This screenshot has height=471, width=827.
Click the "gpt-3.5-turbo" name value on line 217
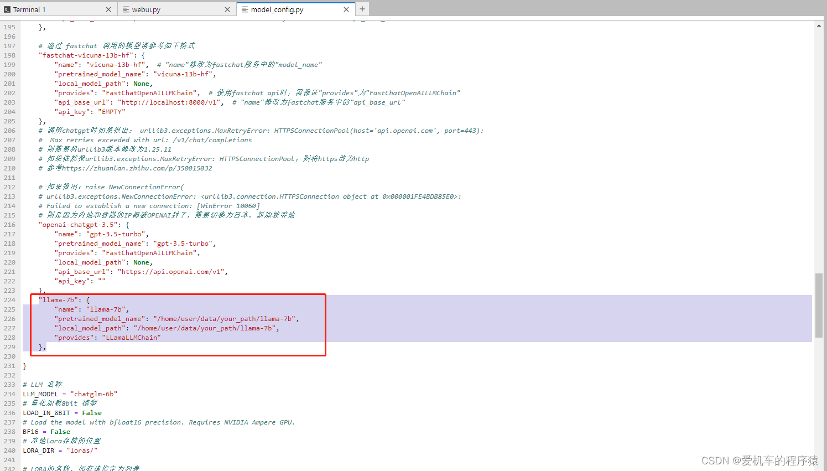point(115,234)
